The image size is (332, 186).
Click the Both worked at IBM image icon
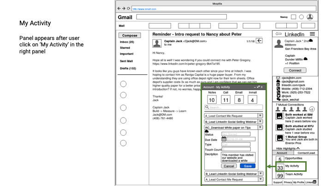coord(279,116)
